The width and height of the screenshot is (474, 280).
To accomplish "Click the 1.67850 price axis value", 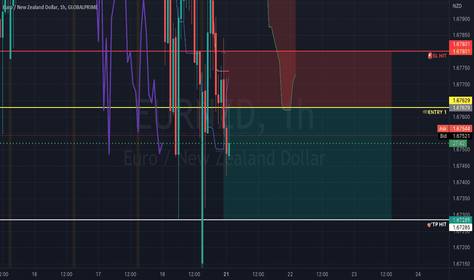I will point(461,35).
